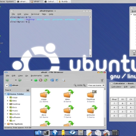Open the Calculator menu in Calculator window
Screen dimensions: 136x136
[116, 87]
